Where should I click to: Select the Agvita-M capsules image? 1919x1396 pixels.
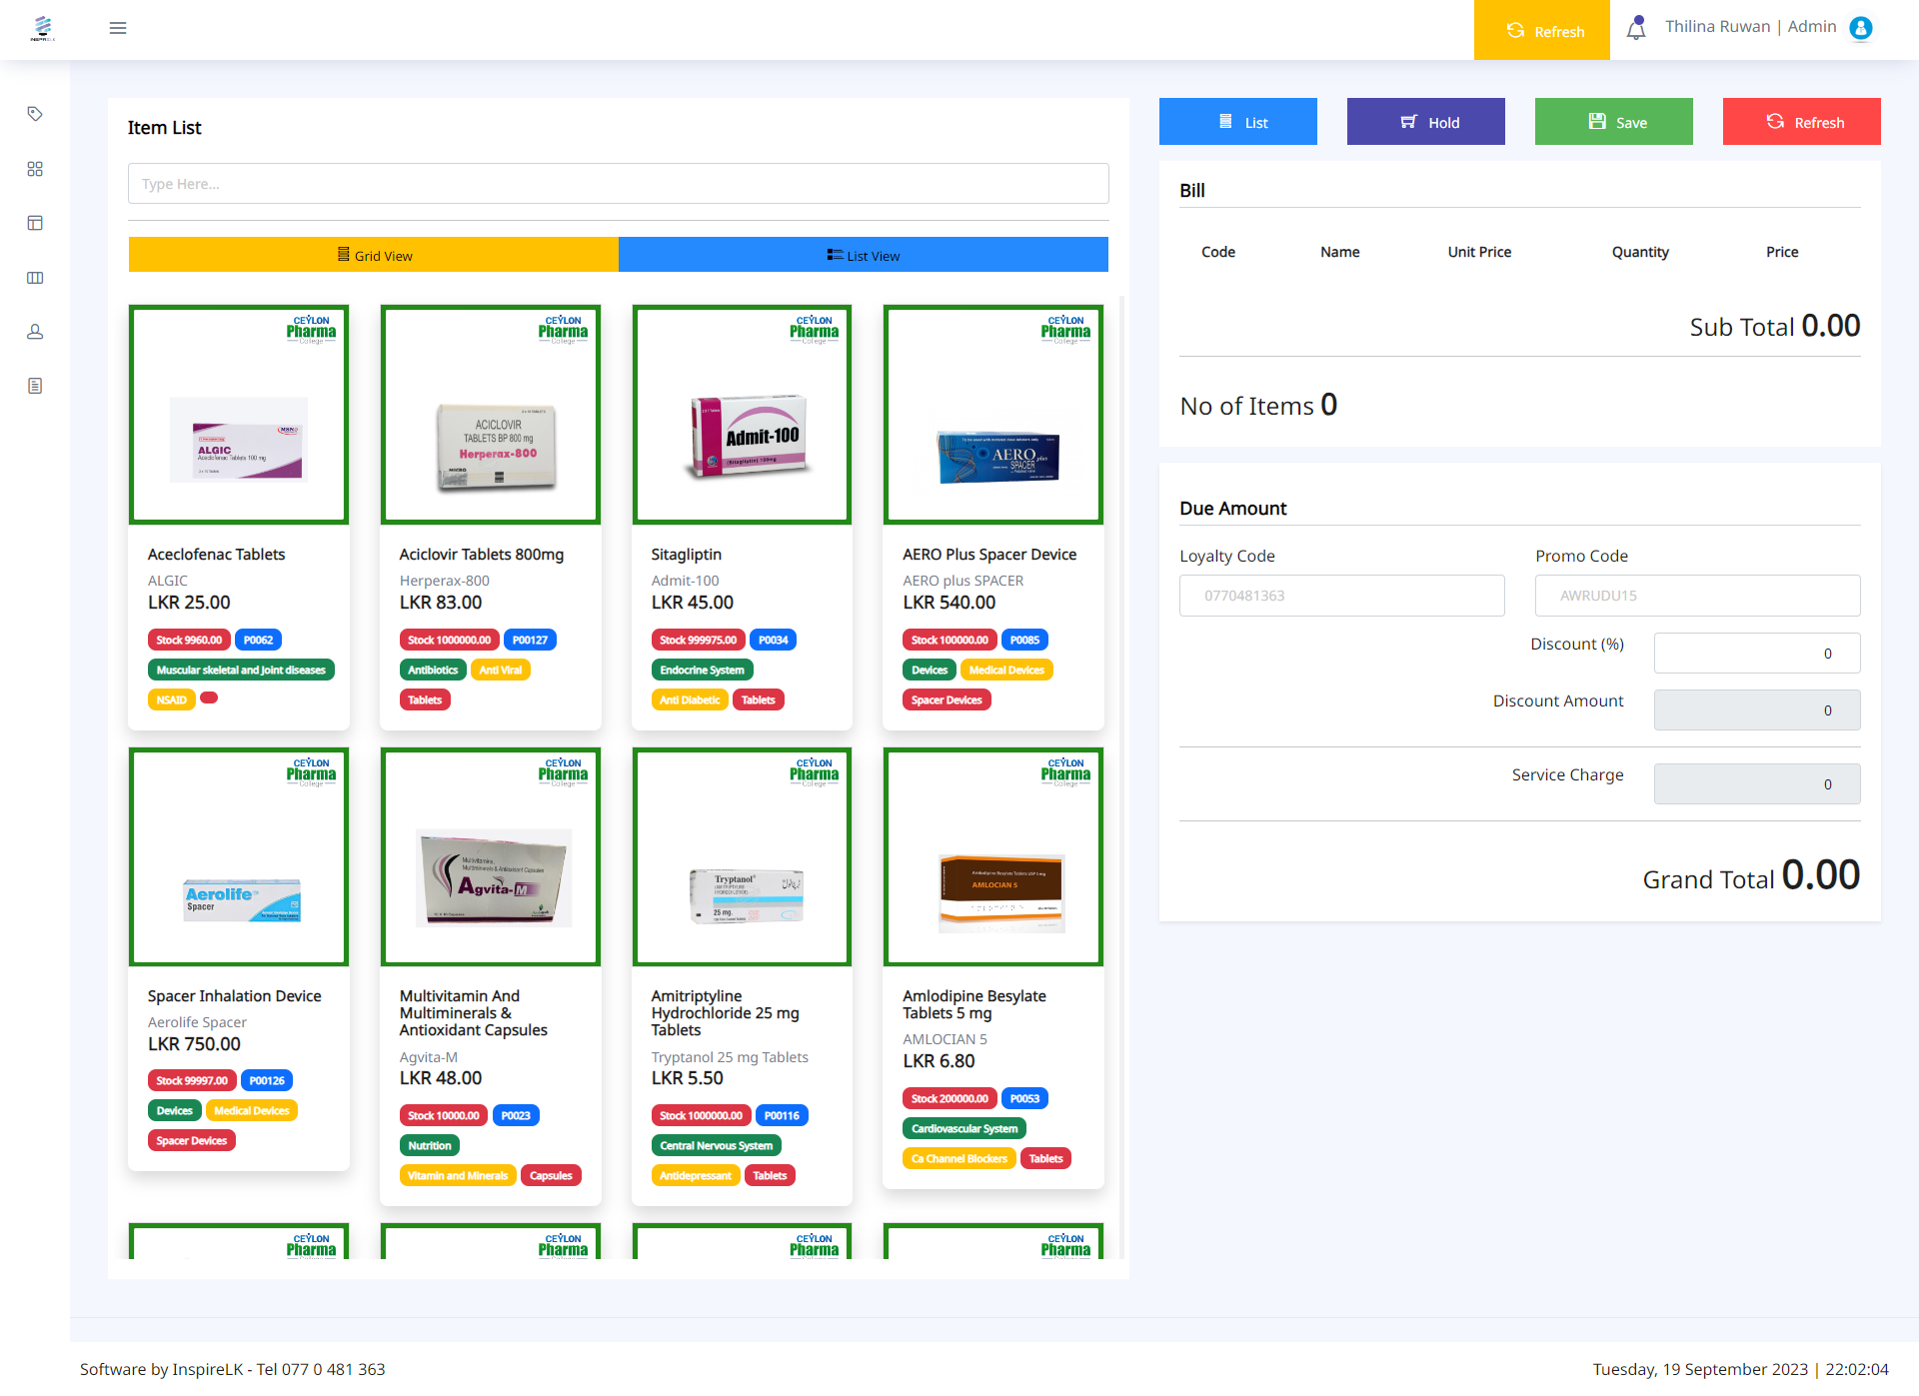click(491, 857)
